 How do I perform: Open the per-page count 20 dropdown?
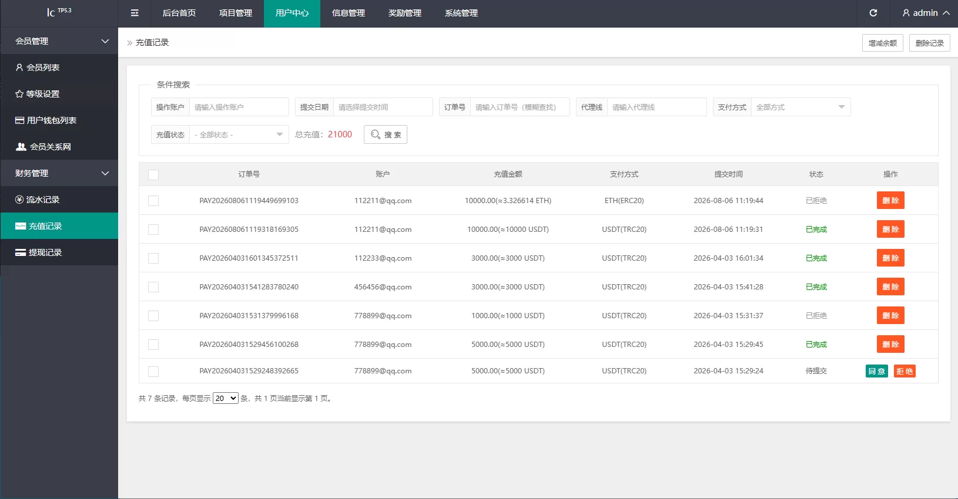tap(226, 398)
